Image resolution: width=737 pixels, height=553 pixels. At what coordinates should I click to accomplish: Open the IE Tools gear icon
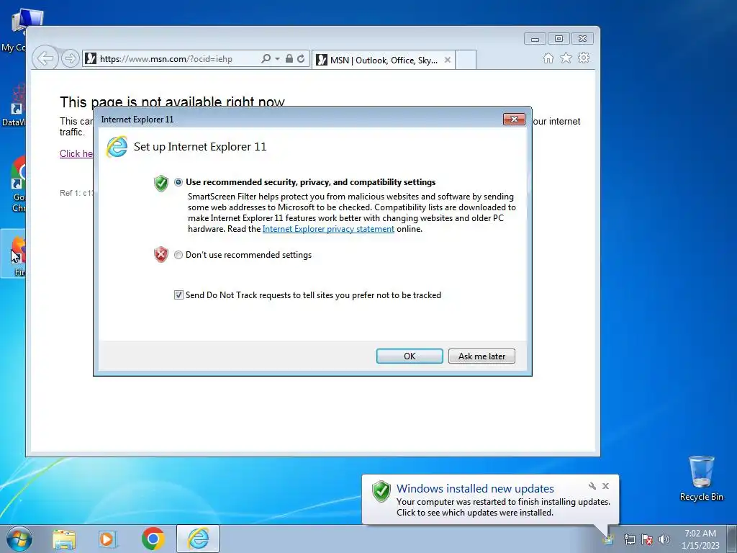(x=584, y=58)
